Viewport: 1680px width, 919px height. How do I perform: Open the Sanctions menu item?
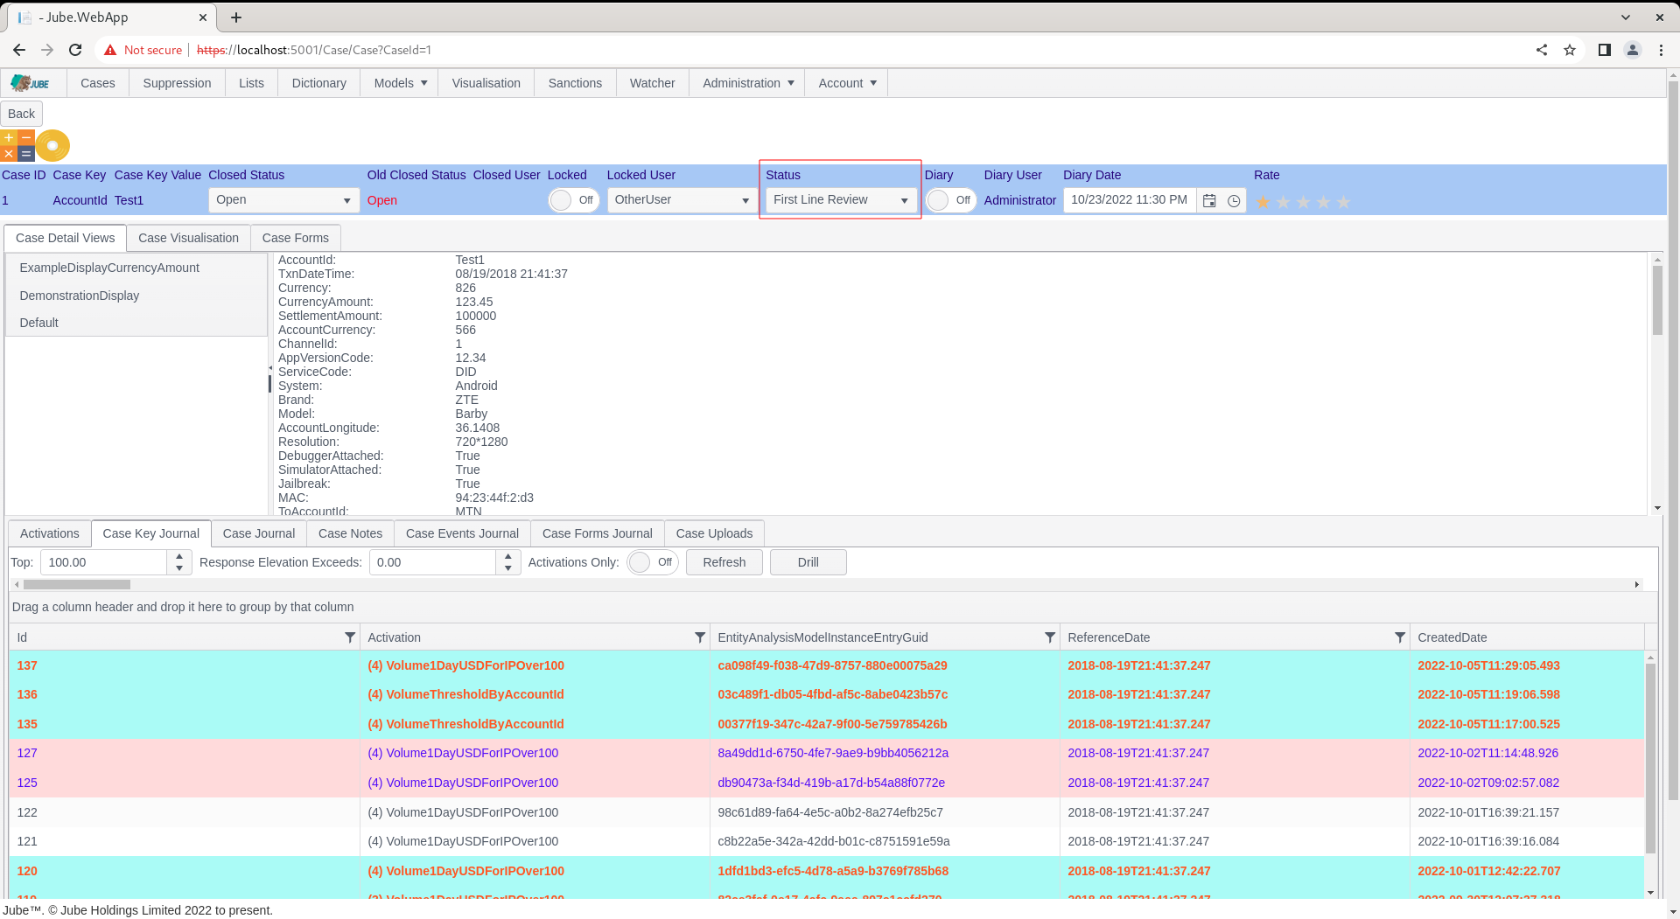[575, 83]
